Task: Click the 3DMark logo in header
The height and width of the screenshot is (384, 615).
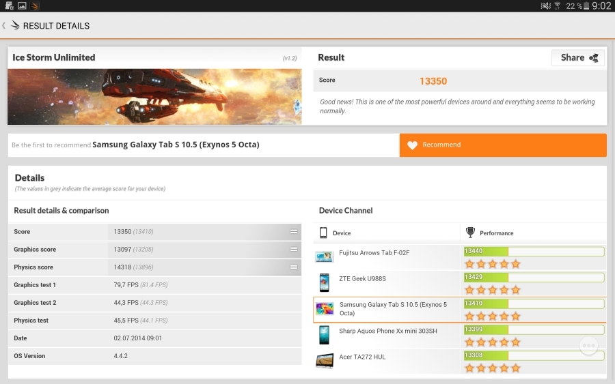Action: [x=15, y=25]
